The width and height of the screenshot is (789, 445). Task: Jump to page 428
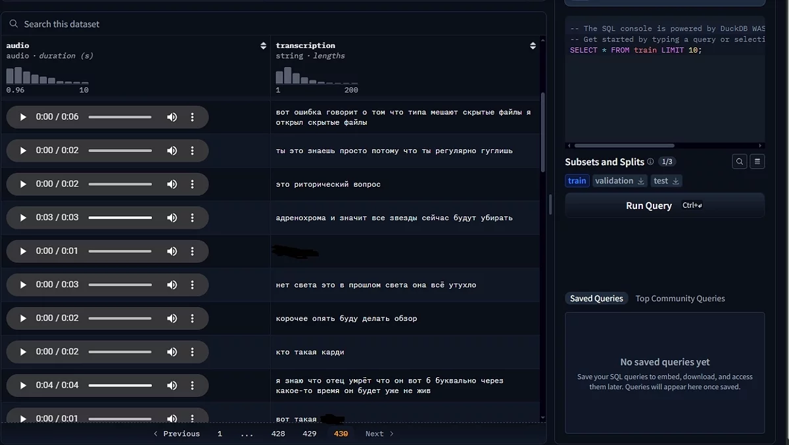pyautogui.click(x=278, y=434)
